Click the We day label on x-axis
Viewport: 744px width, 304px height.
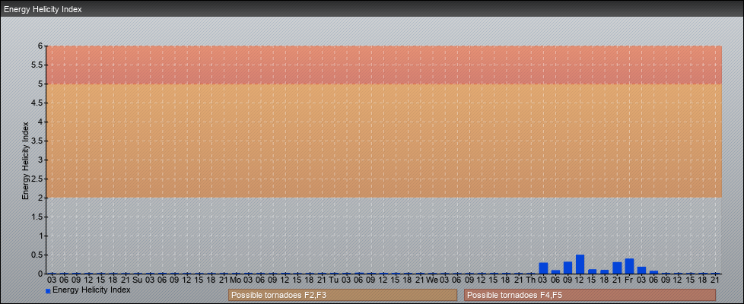(432, 280)
